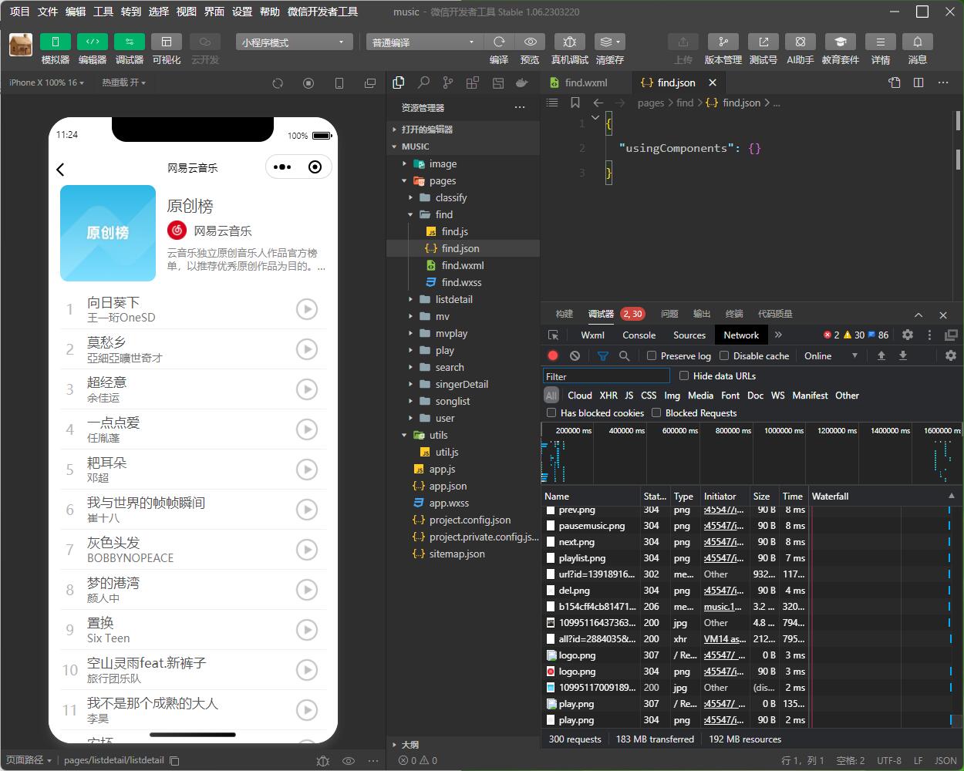964x771 pixels.
Task: Check Hide data URLs
Action: click(x=684, y=375)
